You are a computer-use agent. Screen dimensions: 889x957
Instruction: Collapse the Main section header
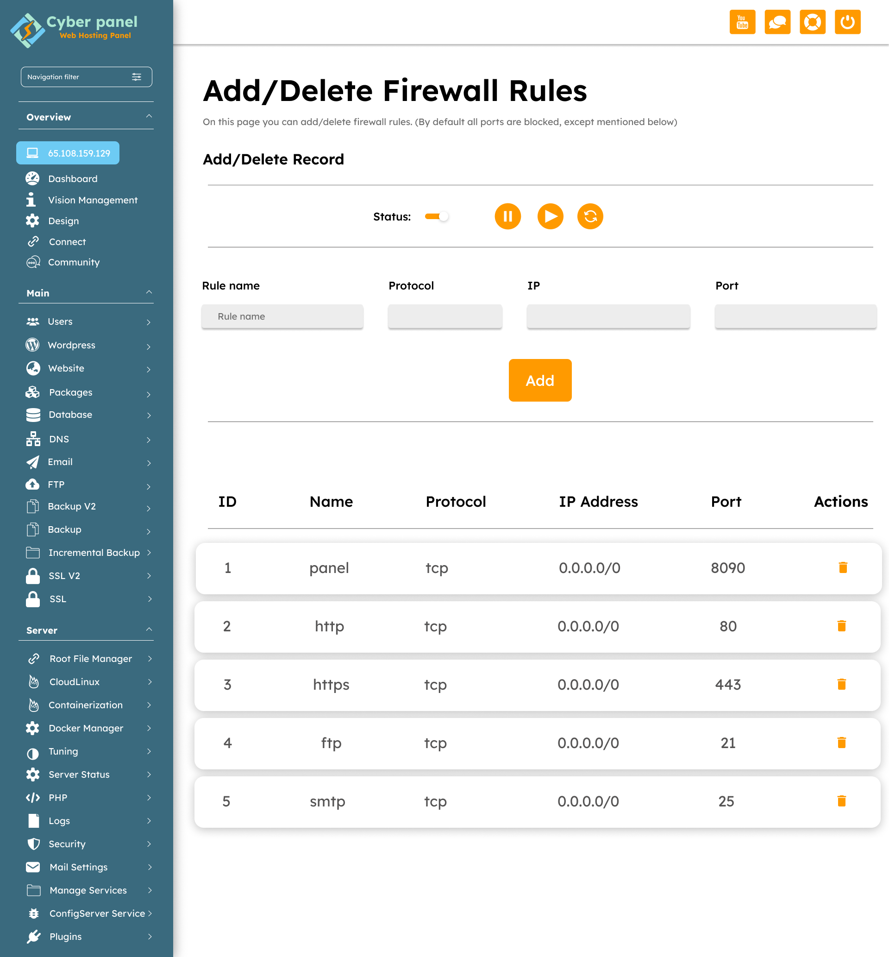point(150,293)
